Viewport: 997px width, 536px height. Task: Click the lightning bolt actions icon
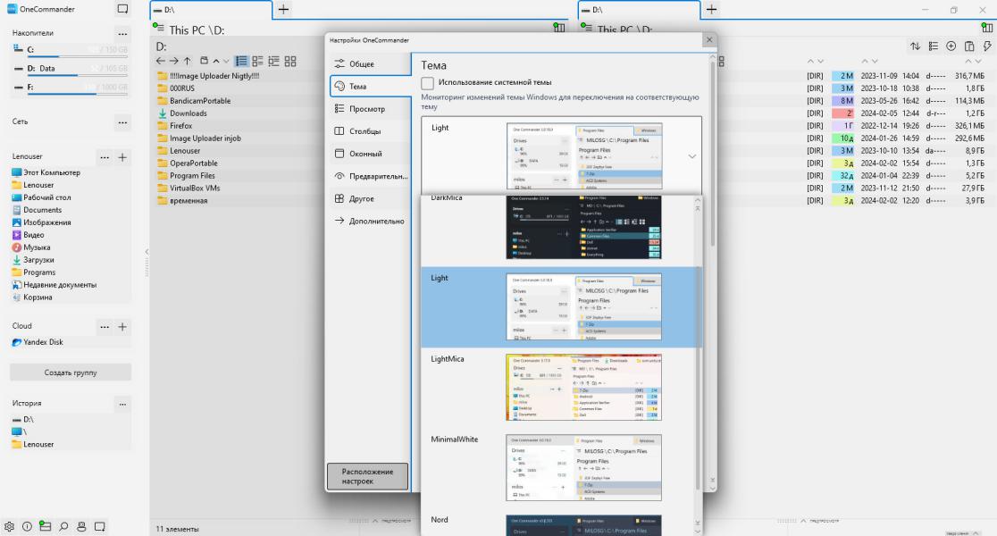point(987,46)
